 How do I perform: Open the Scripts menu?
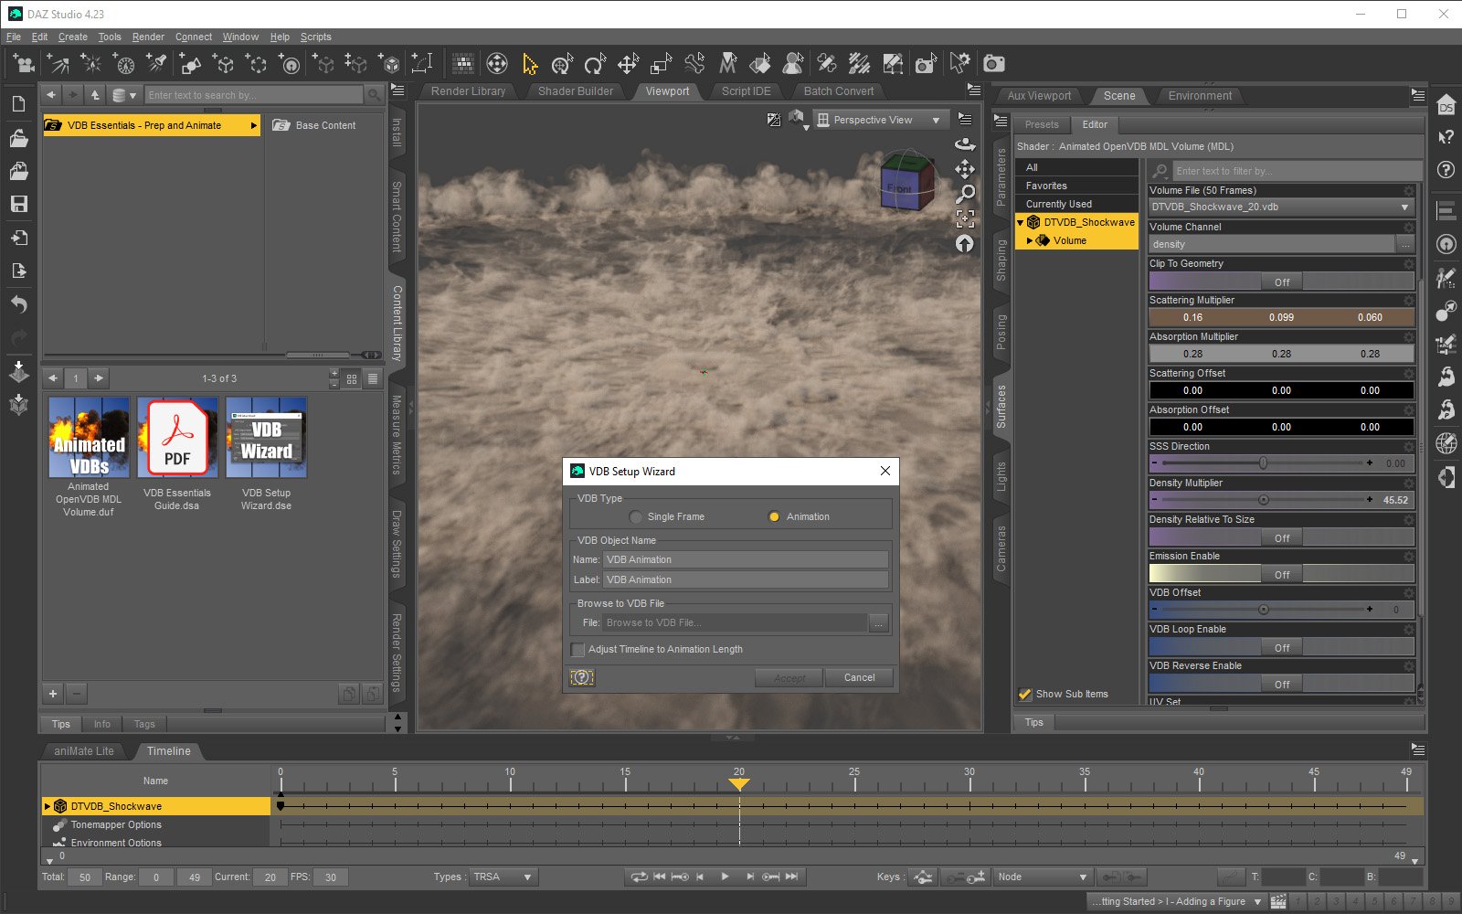[x=315, y=37]
